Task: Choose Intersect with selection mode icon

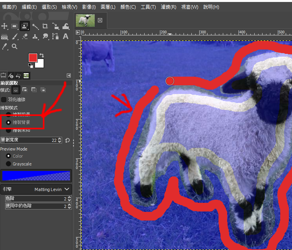Action: [43, 90]
